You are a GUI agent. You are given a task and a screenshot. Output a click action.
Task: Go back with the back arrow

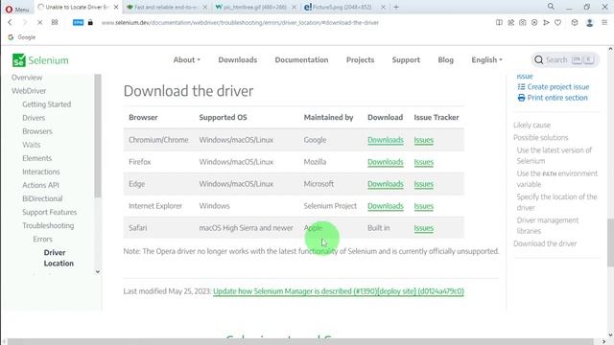(x=10, y=23)
